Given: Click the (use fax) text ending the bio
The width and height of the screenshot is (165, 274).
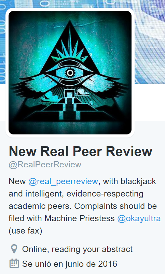Looking at the screenshot, I should [x=25, y=231].
